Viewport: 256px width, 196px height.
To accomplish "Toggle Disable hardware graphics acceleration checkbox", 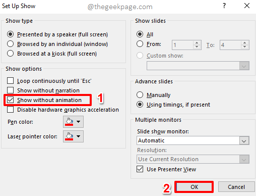I will 11,110.
